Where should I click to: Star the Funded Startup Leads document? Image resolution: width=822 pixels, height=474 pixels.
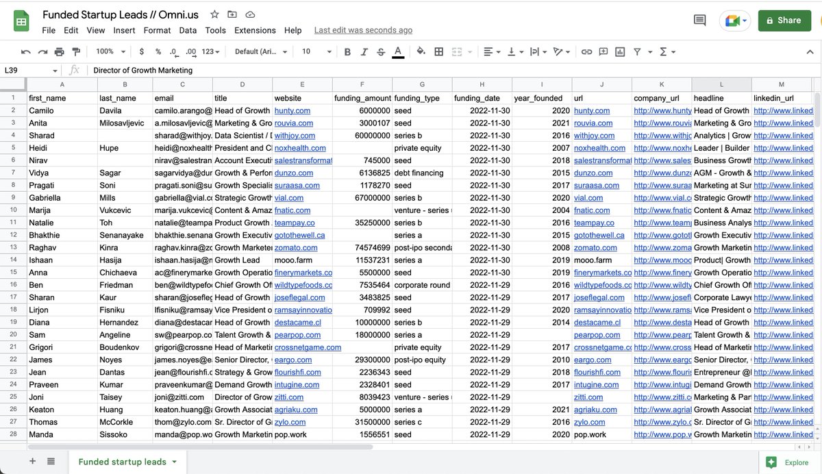tap(214, 14)
